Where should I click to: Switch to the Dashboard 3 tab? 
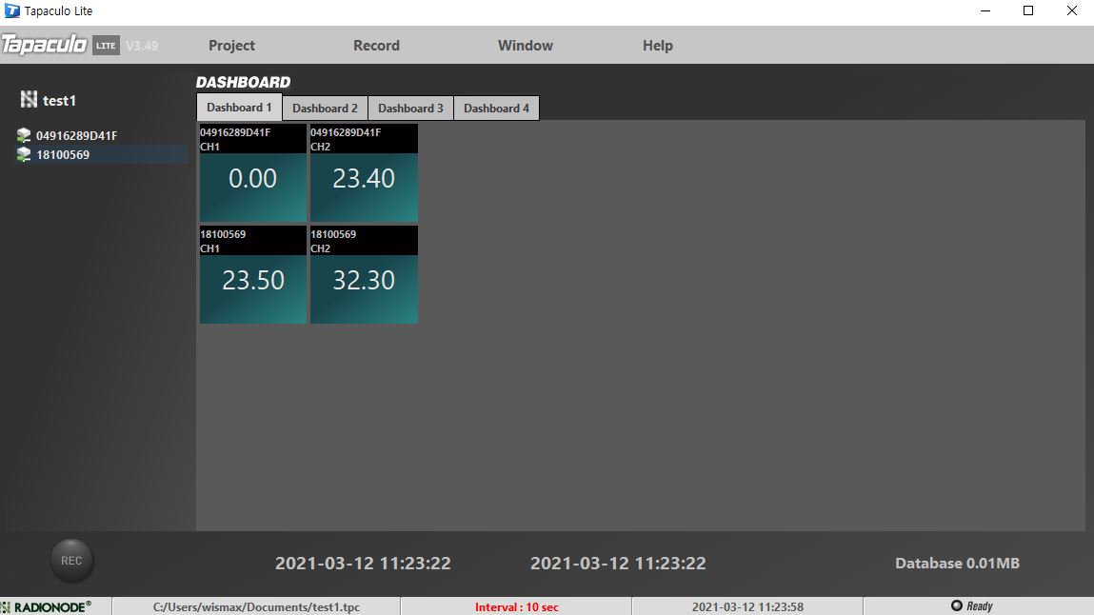click(x=411, y=109)
